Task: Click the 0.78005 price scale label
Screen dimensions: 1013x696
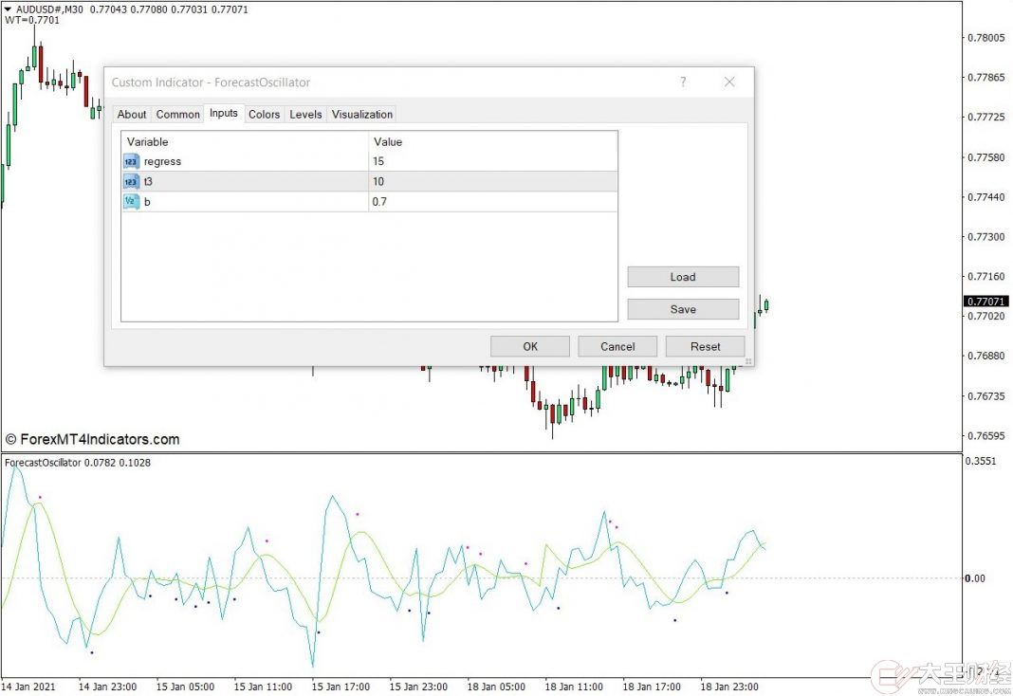Action: click(985, 37)
